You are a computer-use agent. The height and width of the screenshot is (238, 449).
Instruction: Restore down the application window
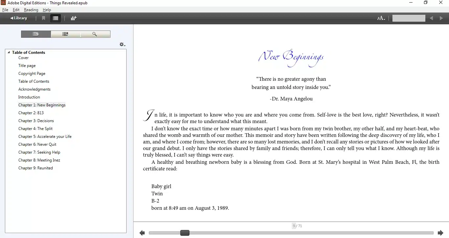click(426, 3)
